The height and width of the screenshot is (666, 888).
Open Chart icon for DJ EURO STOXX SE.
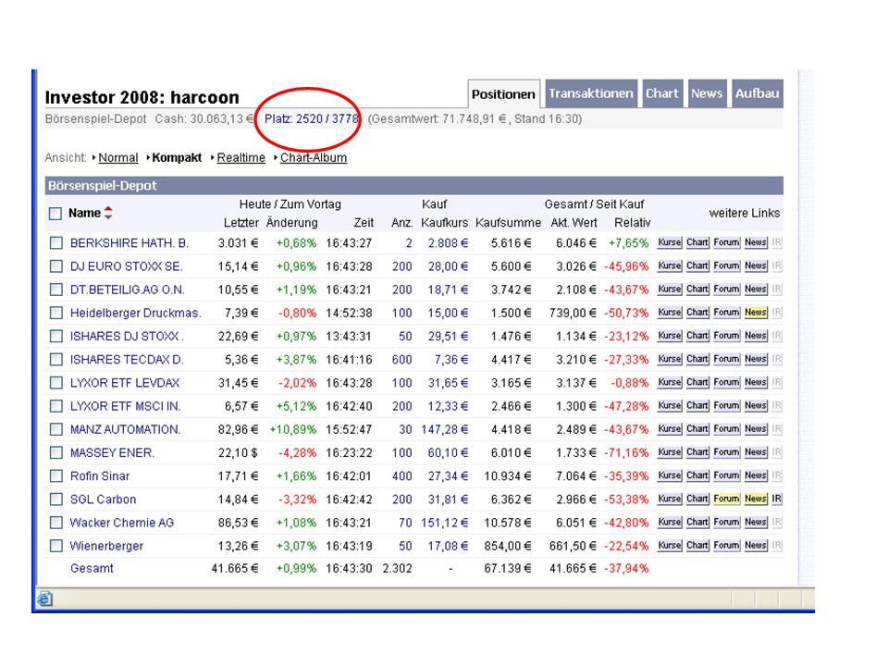[x=697, y=266]
